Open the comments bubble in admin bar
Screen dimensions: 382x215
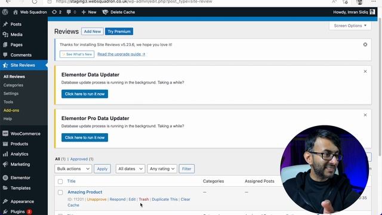pyautogui.click(x=71, y=12)
